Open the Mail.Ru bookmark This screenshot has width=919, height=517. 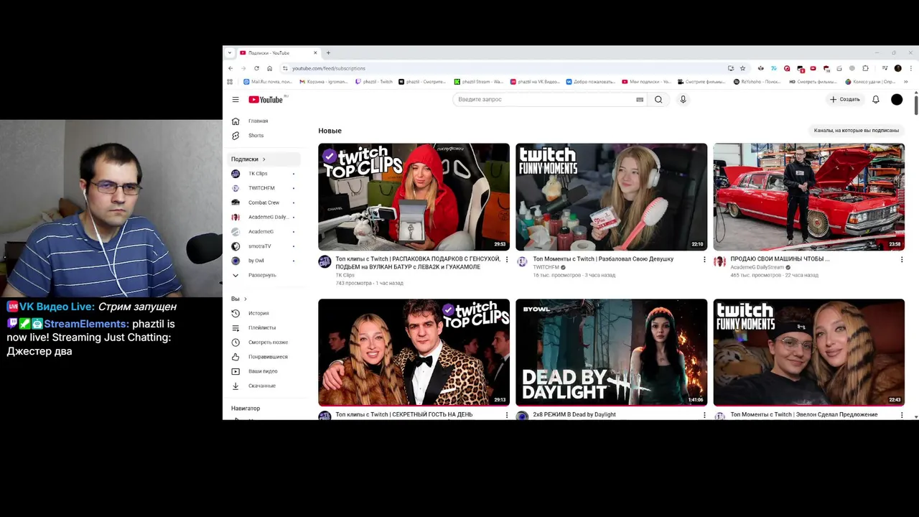click(x=268, y=82)
